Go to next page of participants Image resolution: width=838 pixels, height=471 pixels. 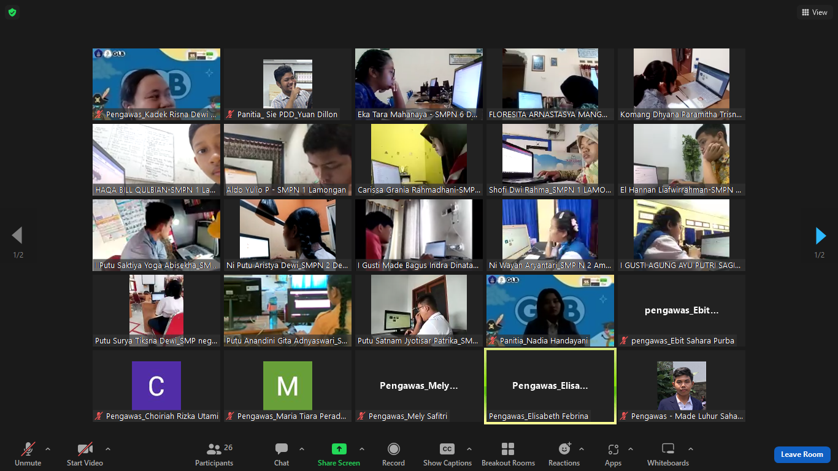tap(820, 235)
